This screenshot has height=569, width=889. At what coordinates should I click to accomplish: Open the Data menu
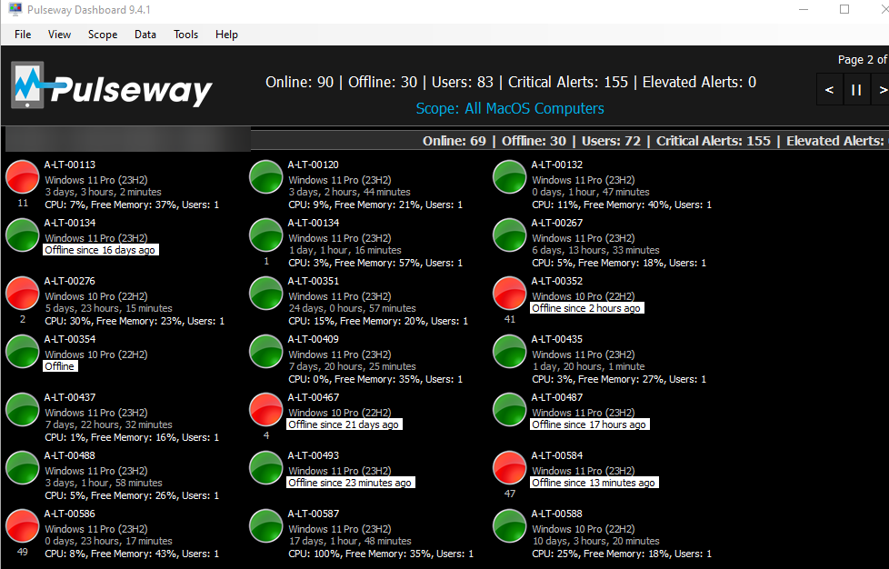145,35
